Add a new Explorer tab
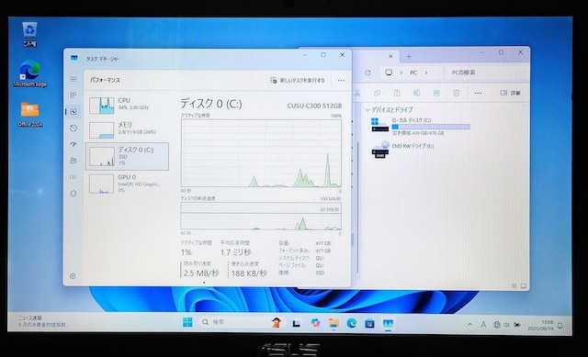 coord(409,57)
